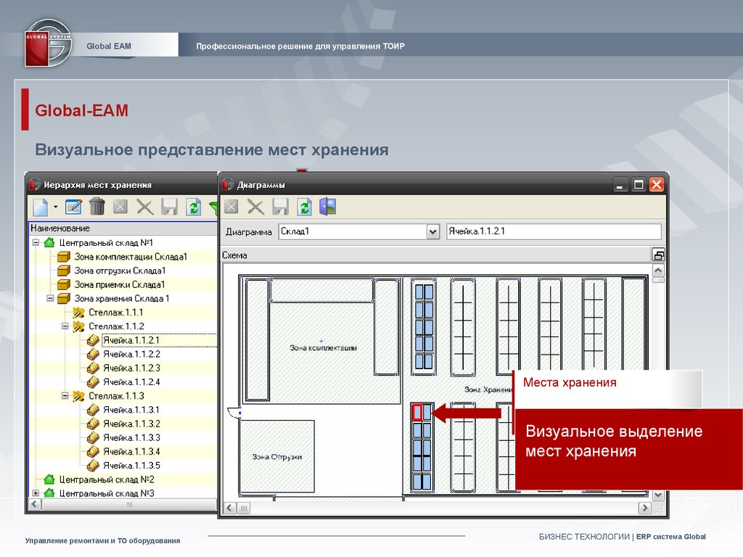743x557 pixels.
Task: Click the New document icon in hierarchy toolbar
Action: [x=41, y=207]
